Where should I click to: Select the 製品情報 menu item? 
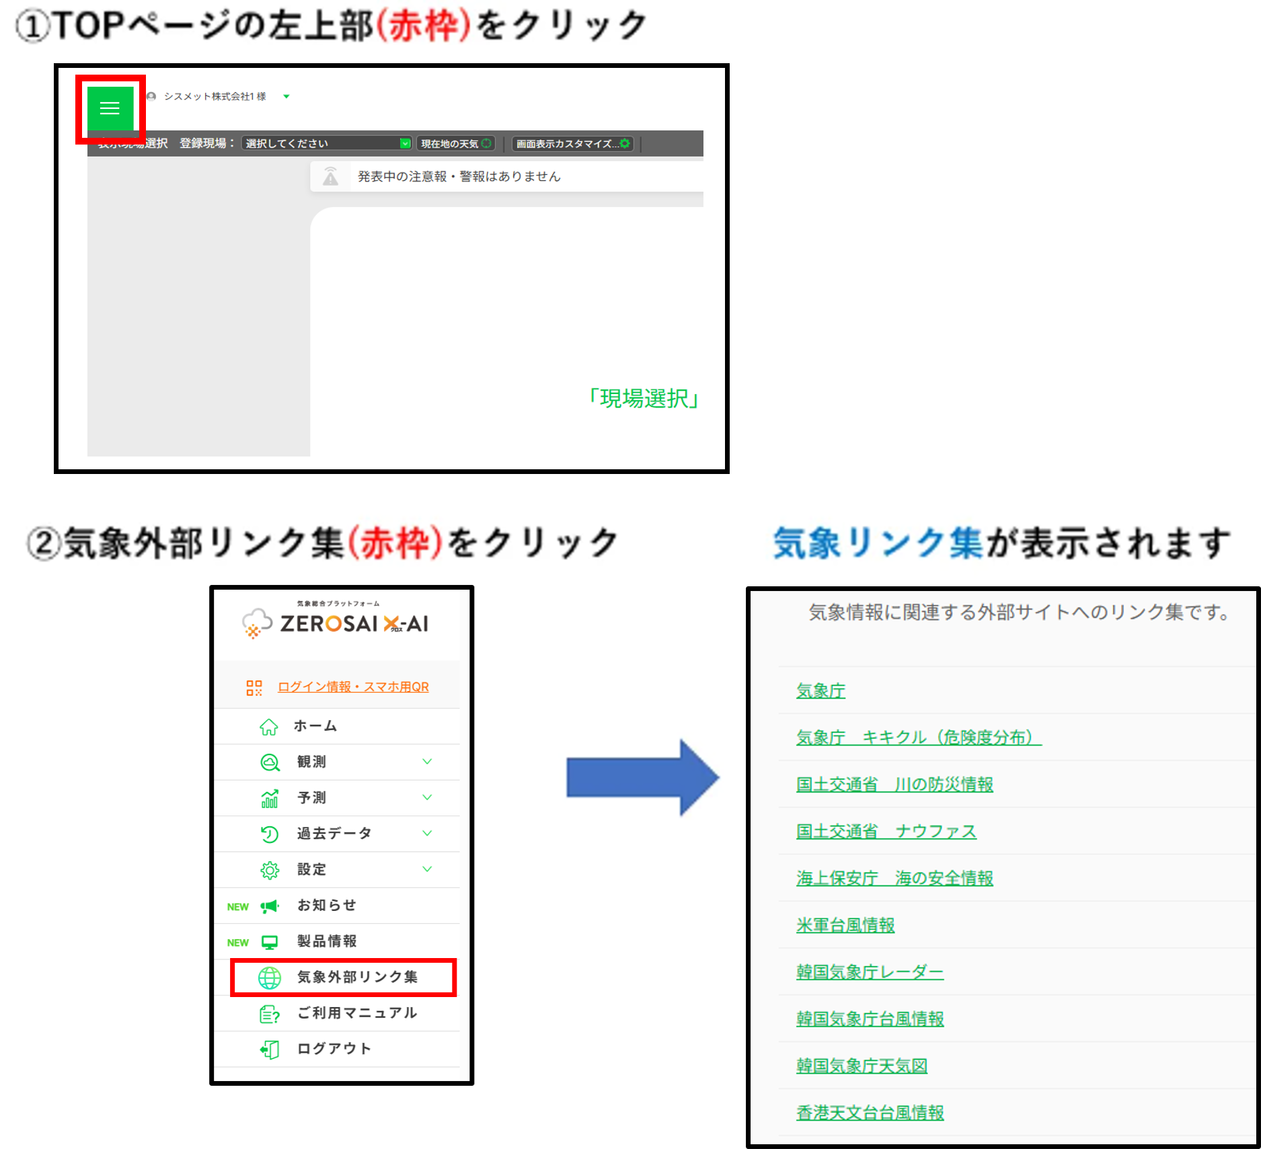tap(327, 941)
